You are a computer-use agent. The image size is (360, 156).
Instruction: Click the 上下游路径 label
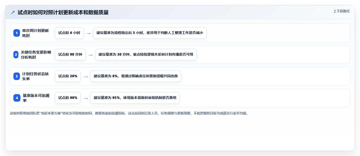click(341, 11)
